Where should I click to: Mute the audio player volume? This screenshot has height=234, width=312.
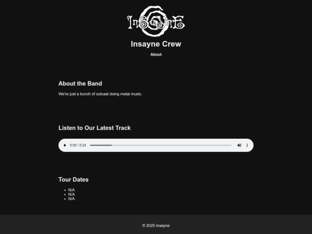239,145
